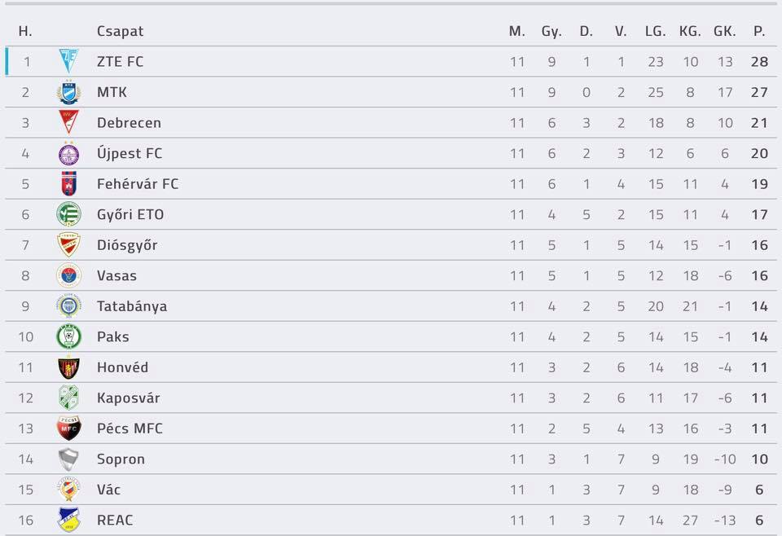The width and height of the screenshot is (782, 536).
Task: Click the Vasas club badge
Action: coord(68,275)
